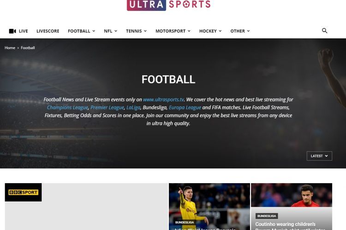Open the Tennis dropdown menu
This screenshot has height=230, width=346.
tap(136, 31)
